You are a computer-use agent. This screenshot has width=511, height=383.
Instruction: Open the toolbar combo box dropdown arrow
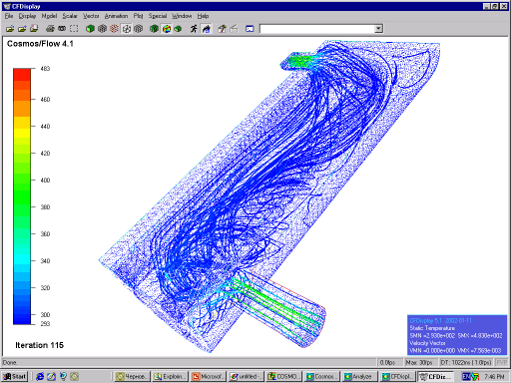click(378, 29)
